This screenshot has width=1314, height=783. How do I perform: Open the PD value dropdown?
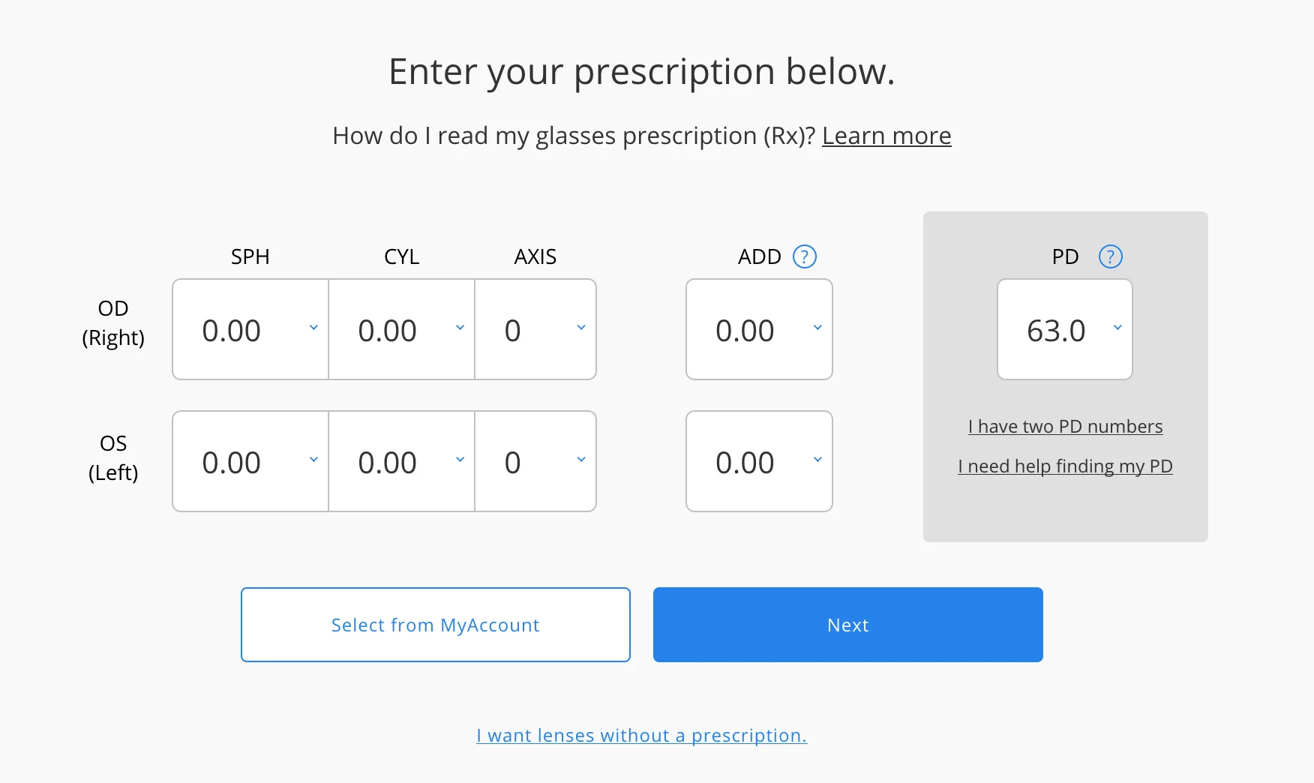1117,328
